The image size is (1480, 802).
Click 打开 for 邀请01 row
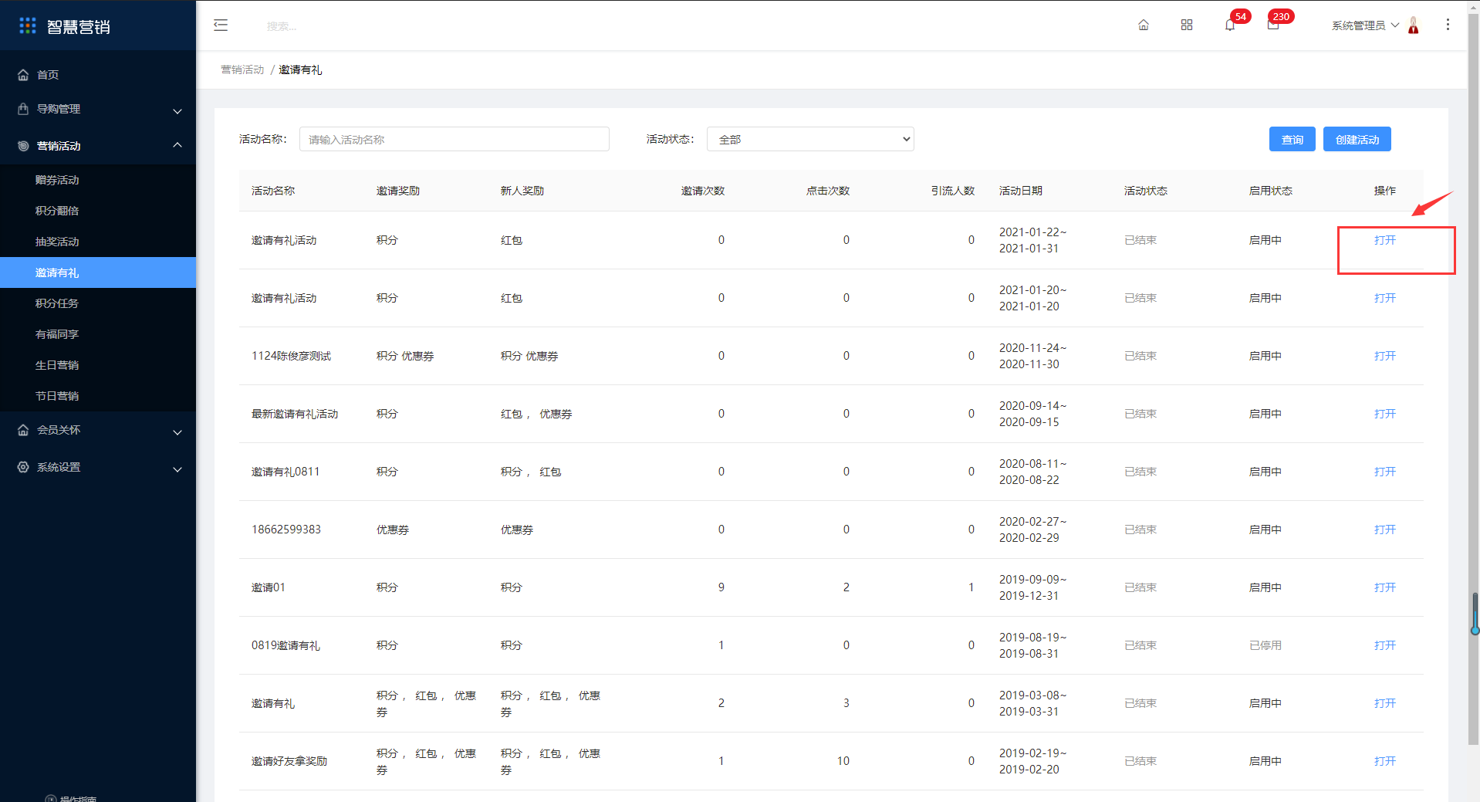tap(1384, 587)
